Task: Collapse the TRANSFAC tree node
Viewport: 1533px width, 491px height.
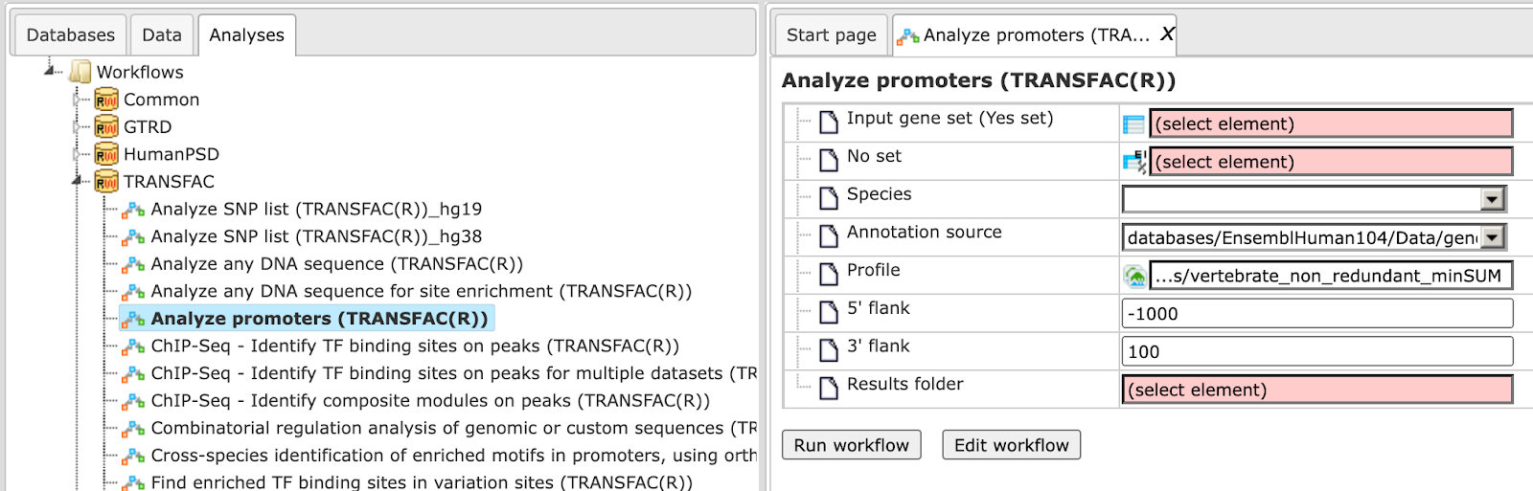Action: (78, 181)
